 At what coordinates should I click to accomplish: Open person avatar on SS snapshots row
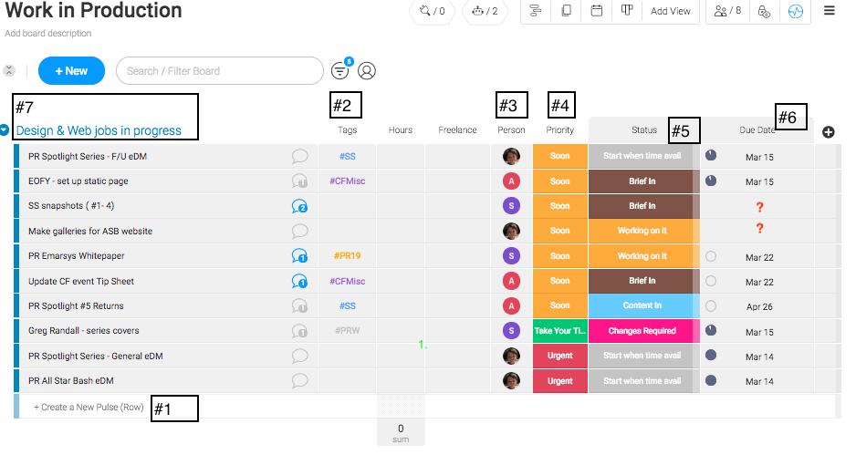pos(511,206)
